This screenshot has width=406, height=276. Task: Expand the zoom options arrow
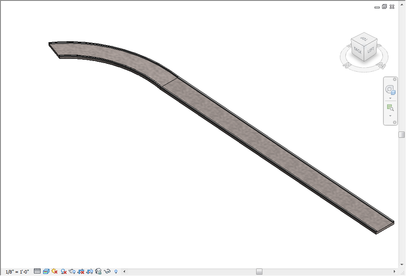391,116
